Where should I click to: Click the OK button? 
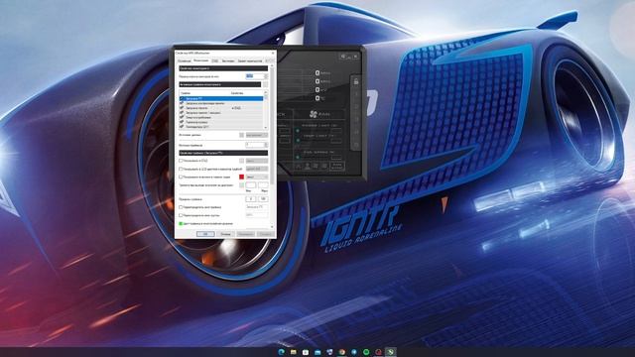(205, 234)
